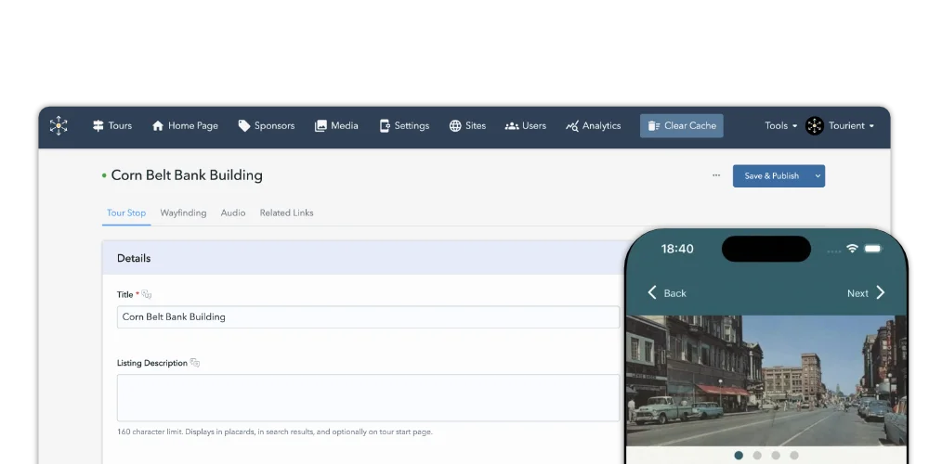The width and height of the screenshot is (929, 464).
Task: Click the trash icon in Clear Cache
Action: (x=653, y=125)
